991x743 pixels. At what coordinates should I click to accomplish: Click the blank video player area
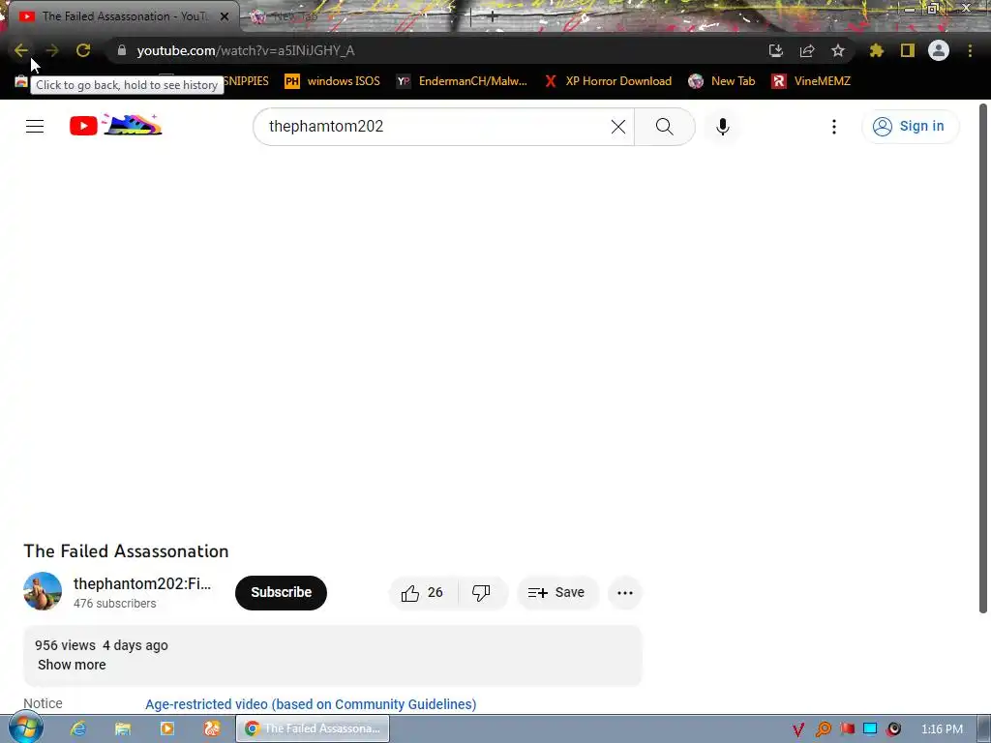click(x=333, y=342)
